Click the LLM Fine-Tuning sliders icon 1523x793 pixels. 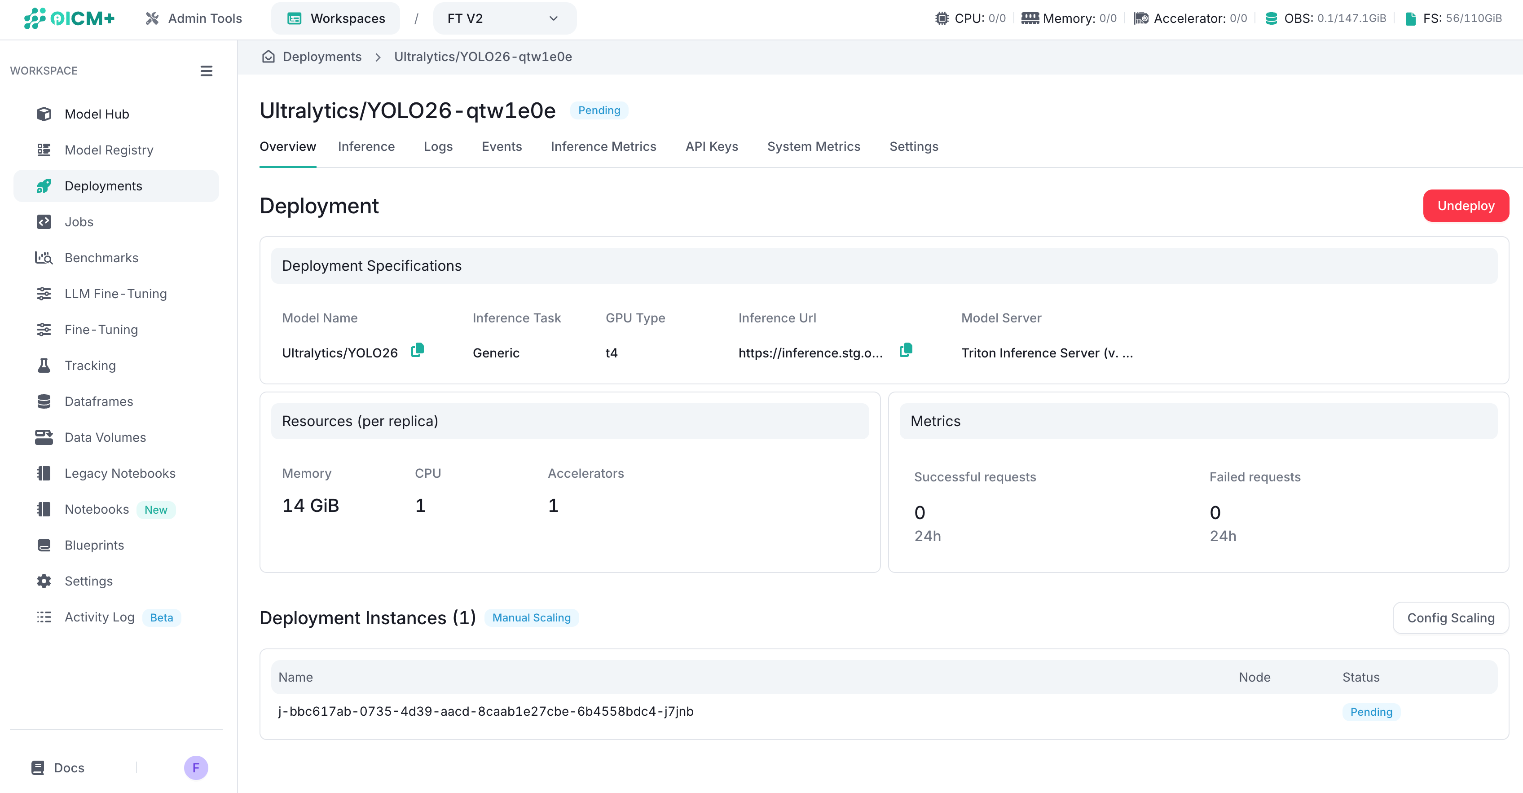44,294
